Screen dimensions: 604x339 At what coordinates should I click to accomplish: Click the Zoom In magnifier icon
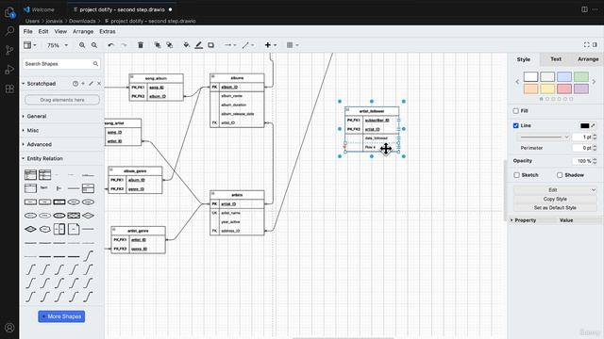point(82,45)
